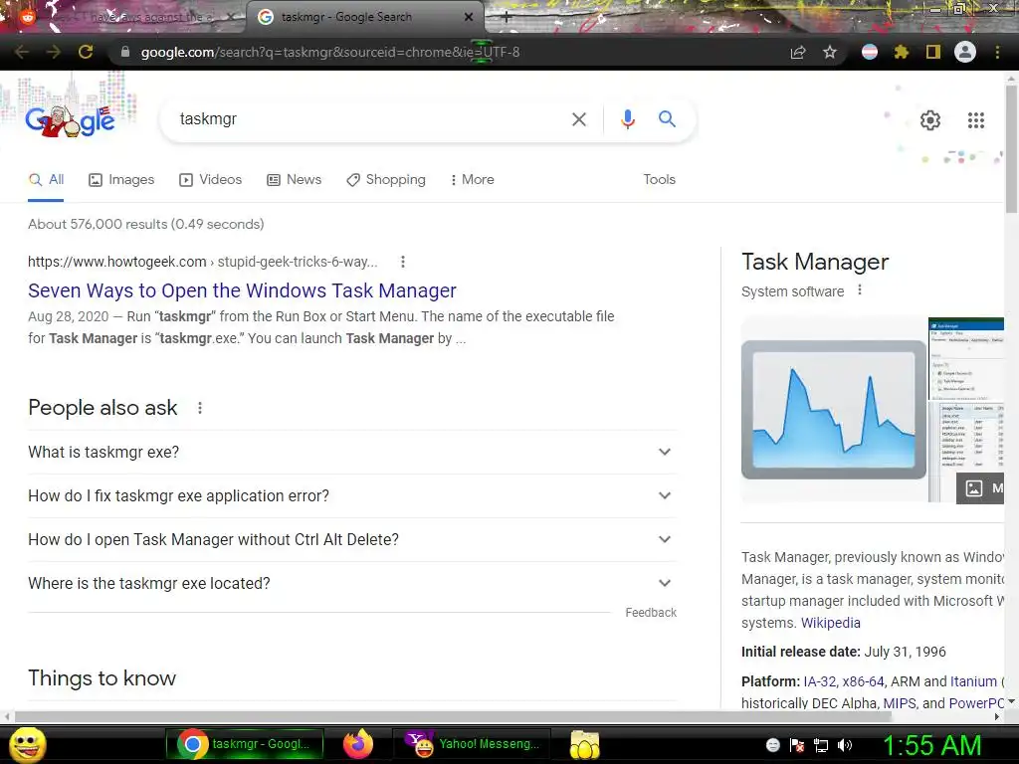Open the Yahoo! Messenger taskbar item

[472, 744]
